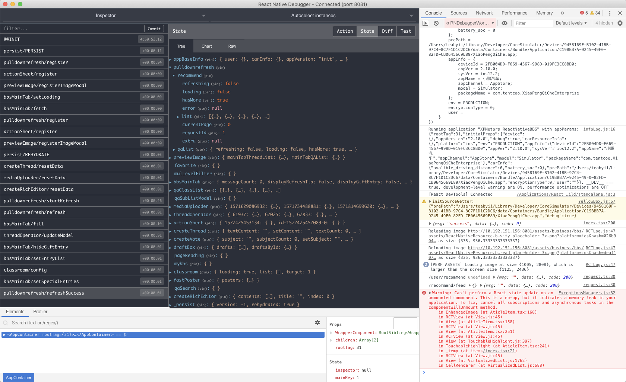Expand the appBaseInfo node
626x382 pixels.
(x=170, y=59)
